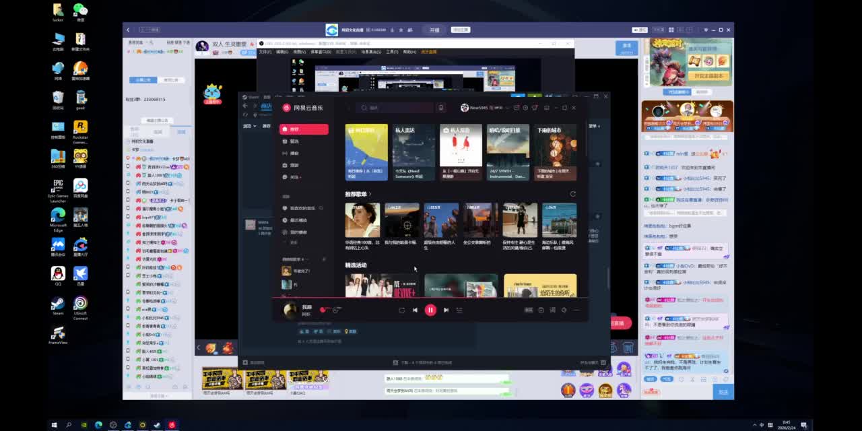
Task: Expand dropdown arrow next to New5945 username
Action: [x=508, y=108]
